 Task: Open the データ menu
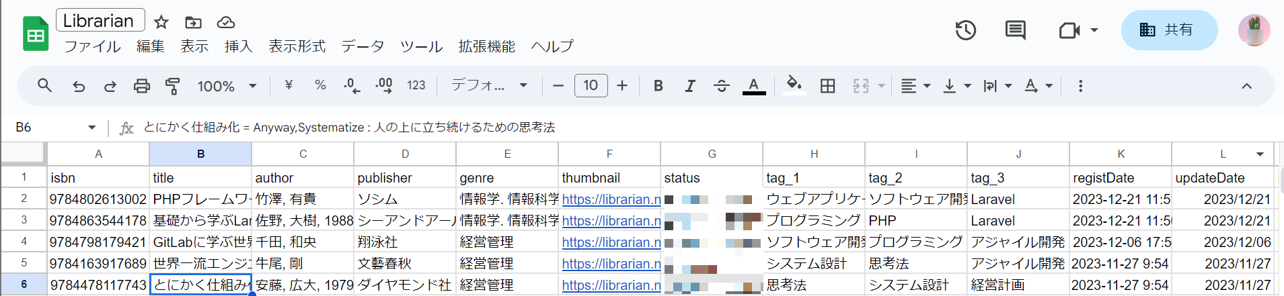[363, 46]
